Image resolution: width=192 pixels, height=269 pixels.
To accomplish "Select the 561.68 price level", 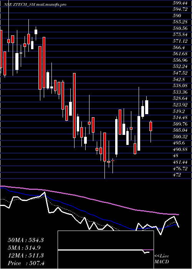I will [180, 54].
